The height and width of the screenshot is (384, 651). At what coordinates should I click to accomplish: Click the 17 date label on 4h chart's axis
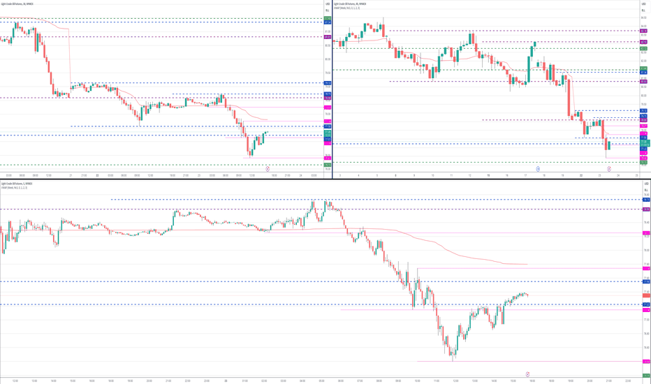tap(525, 176)
